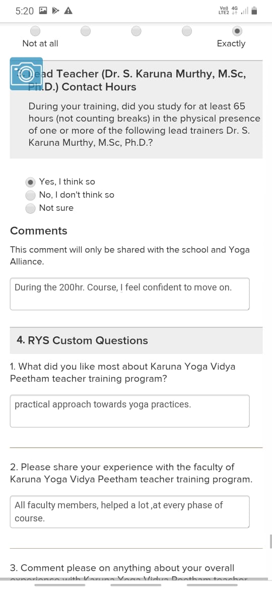Select the second rating scale radio button
The width and height of the screenshot is (272, 590).
coord(86,31)
